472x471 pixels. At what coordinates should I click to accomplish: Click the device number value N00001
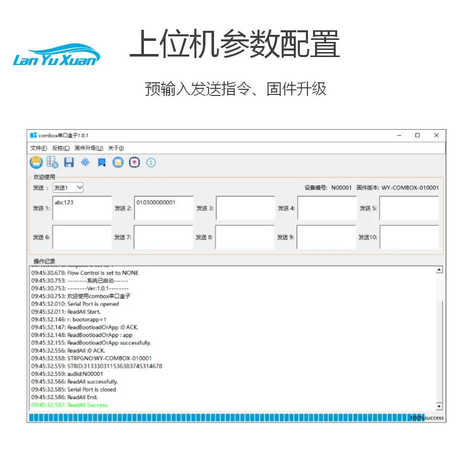point(341,188)
